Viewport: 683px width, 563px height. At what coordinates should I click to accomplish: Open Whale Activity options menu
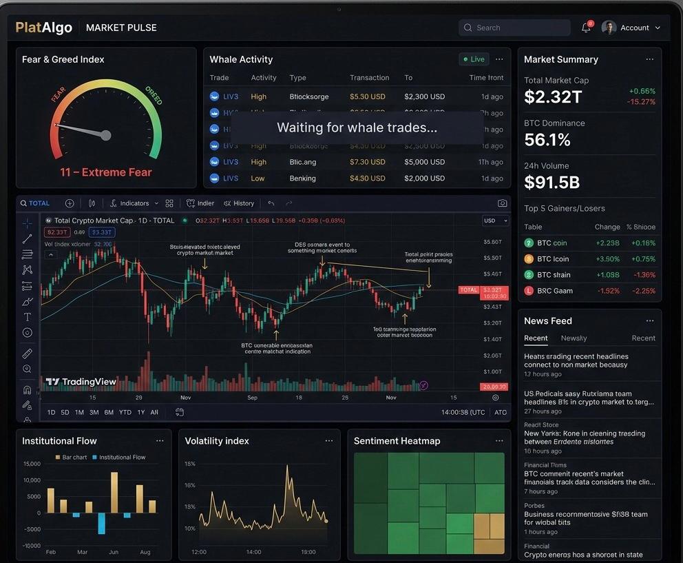(499, 59)
